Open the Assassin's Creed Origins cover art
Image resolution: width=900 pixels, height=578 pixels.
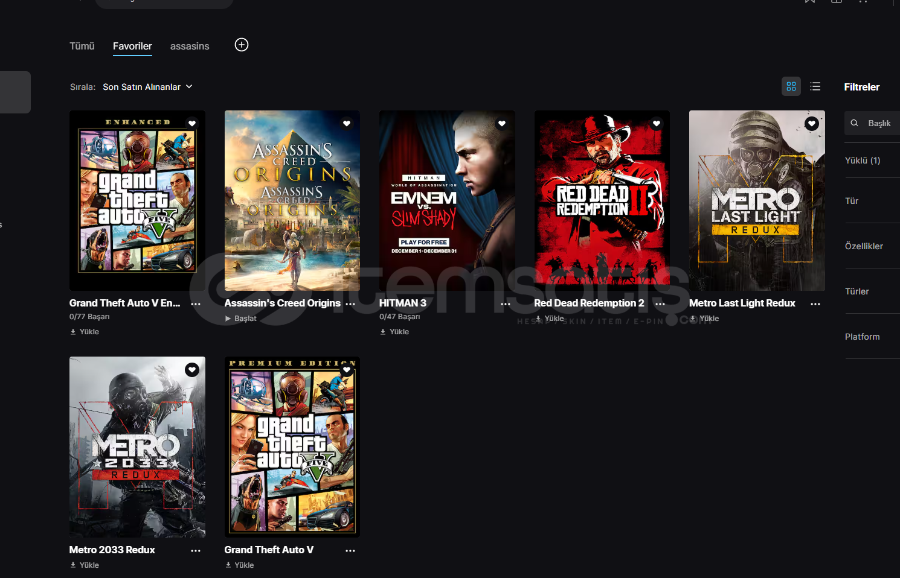292,200
